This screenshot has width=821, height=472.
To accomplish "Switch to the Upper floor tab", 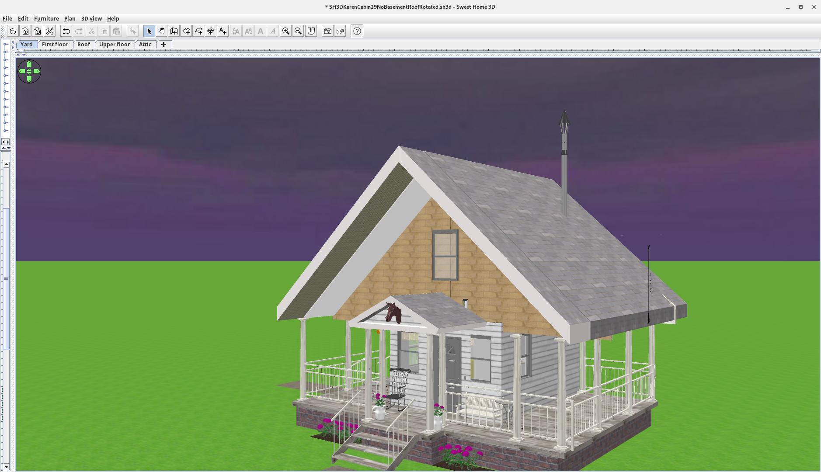I will tap(114, 45).
